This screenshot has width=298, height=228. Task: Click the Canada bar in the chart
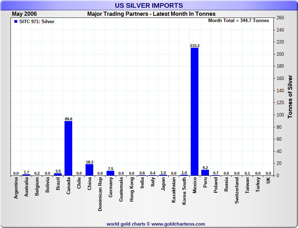pyautogui.click(x=68, y=148)
